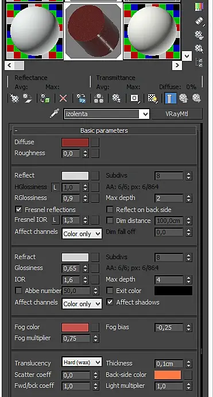Screen dimensions: 213x397
Task: Click Video Color Check icon
Action: click(x=199, y=6)
